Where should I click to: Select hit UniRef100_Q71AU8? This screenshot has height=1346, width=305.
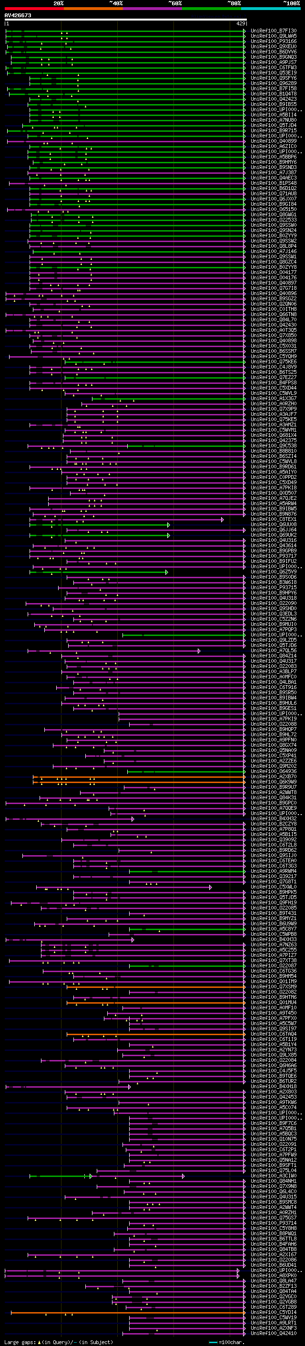point(274,193)
